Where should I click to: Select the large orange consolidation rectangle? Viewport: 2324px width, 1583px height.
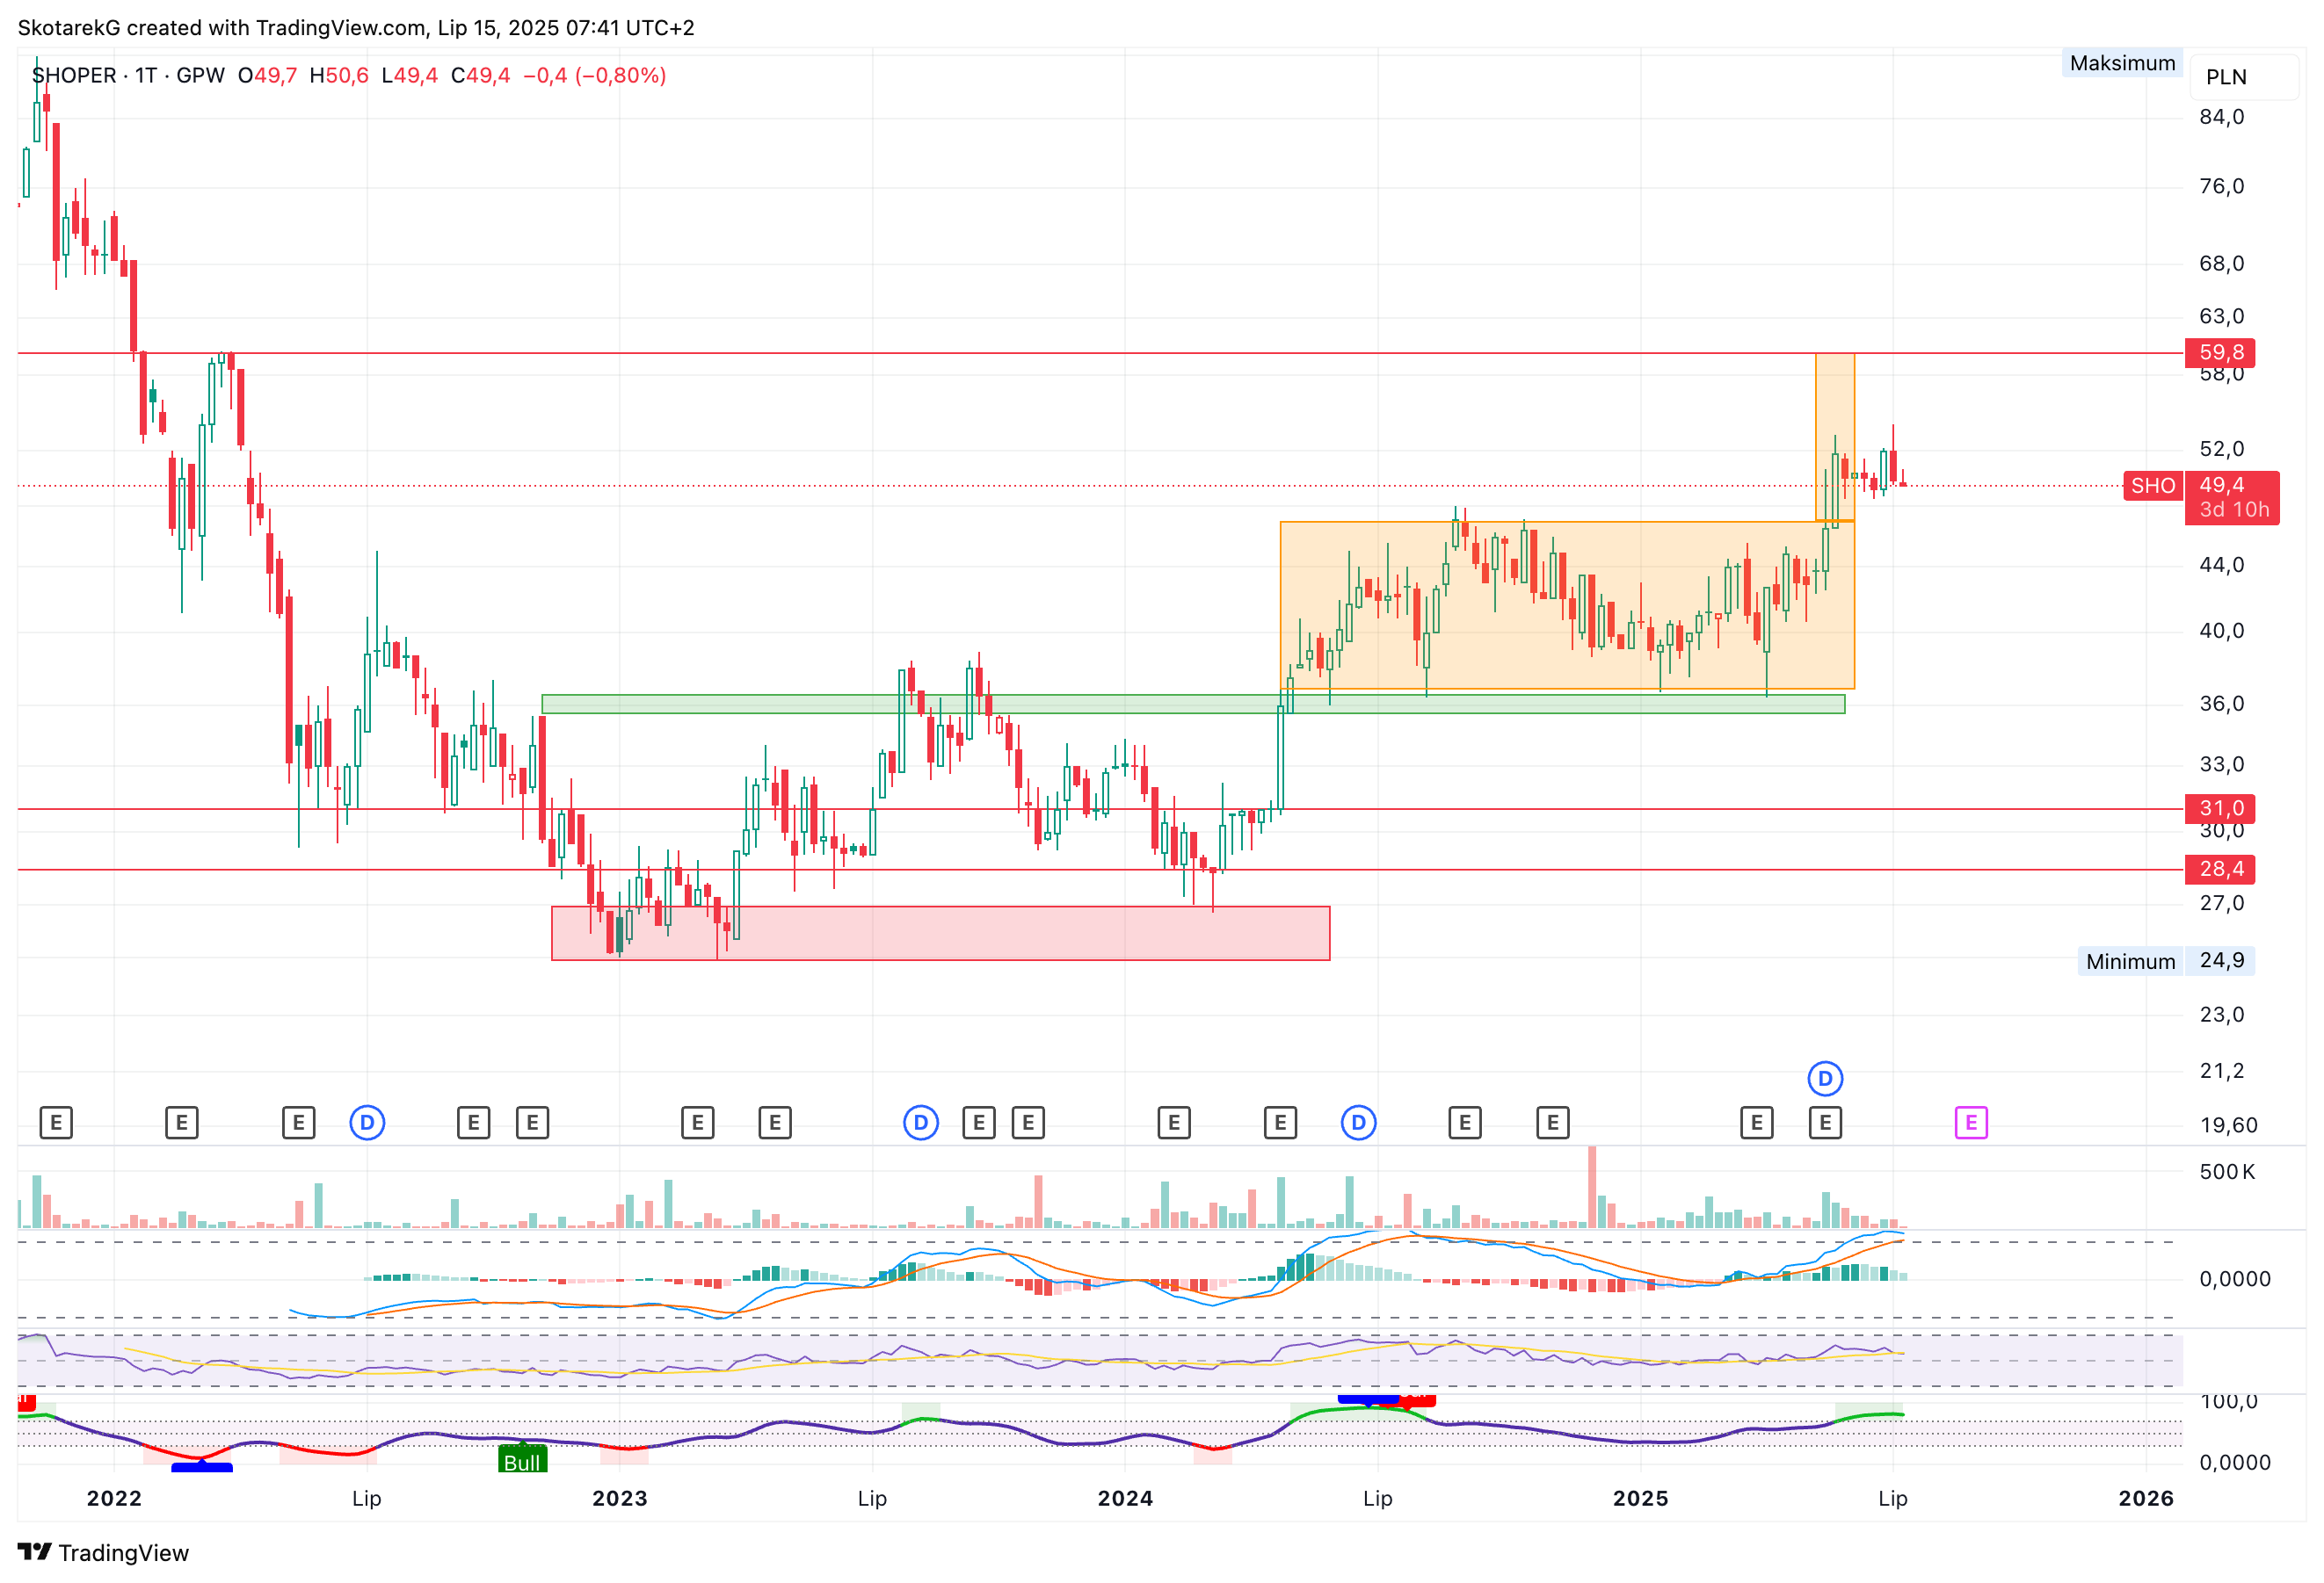pos(1567,605)
